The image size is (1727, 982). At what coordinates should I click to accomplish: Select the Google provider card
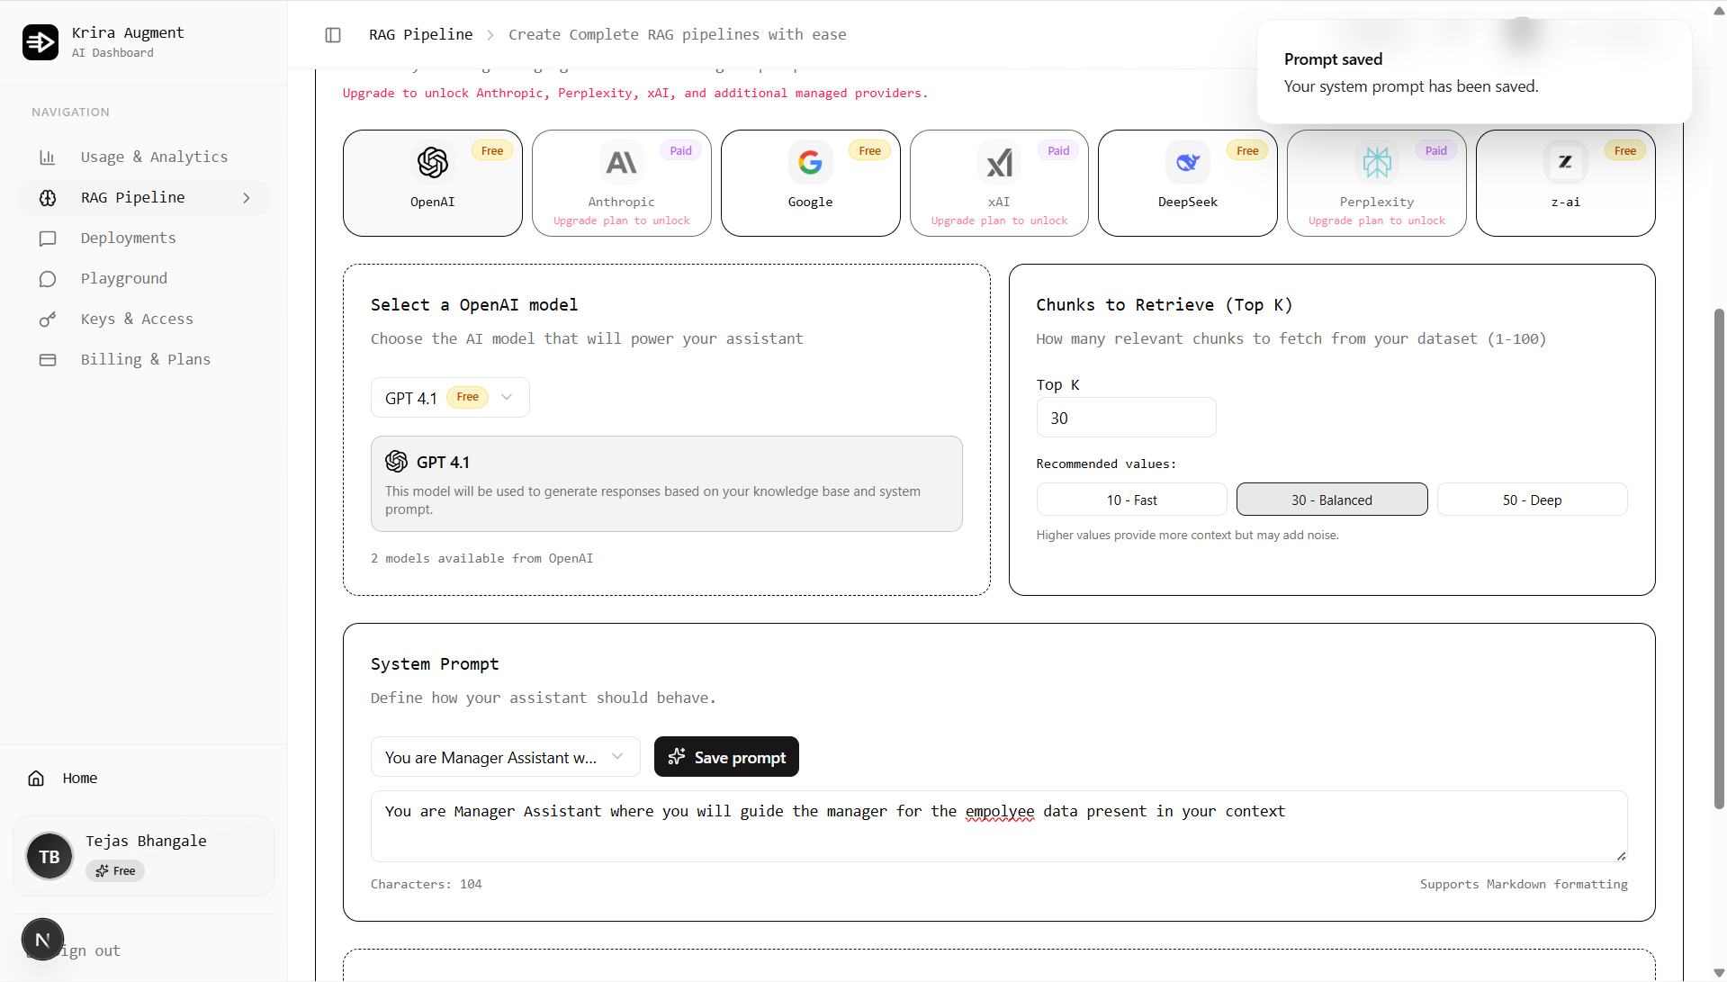[x=810, y=184]
